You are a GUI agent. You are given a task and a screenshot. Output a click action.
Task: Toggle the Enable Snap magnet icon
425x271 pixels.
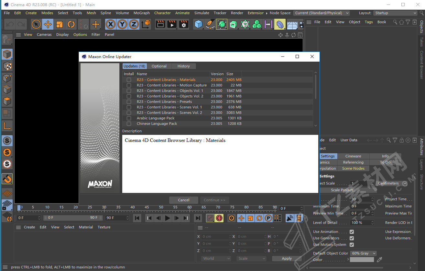click(x=7, y=179)
